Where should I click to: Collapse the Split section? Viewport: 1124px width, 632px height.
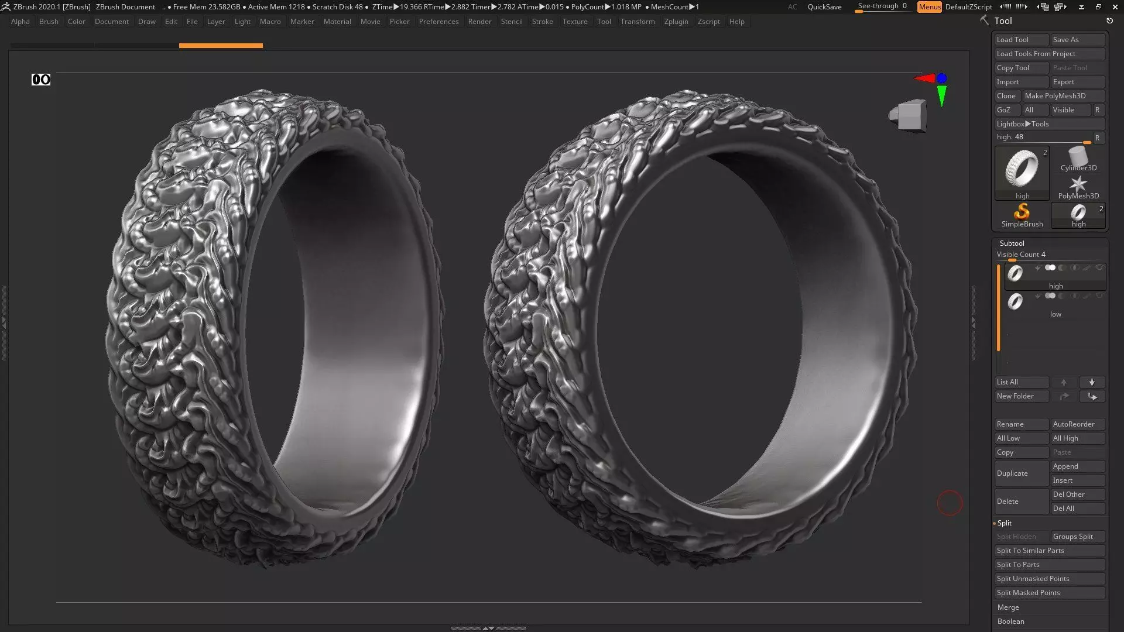coord(1005,523)
